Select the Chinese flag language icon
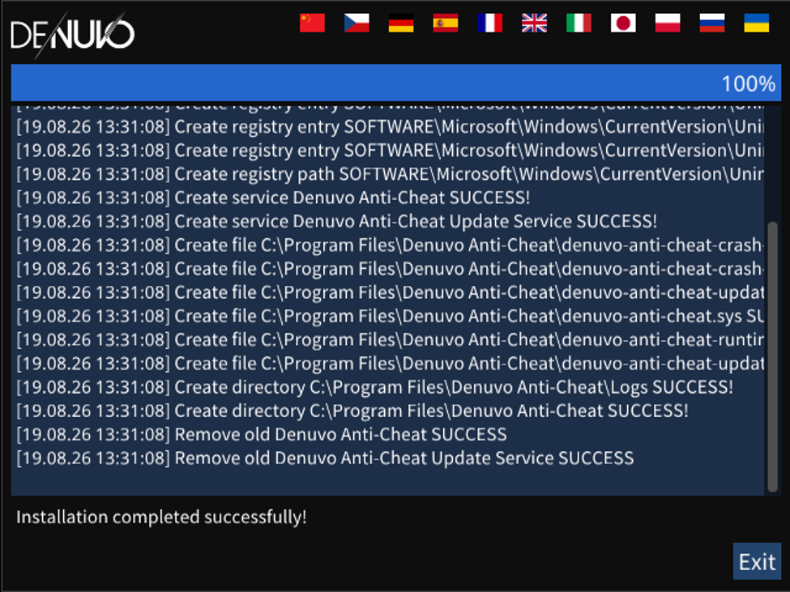 (x=312, y=23)
